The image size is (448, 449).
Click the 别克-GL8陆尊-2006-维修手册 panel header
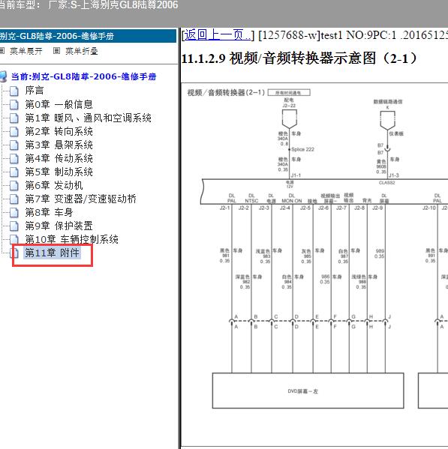point(88,36)
